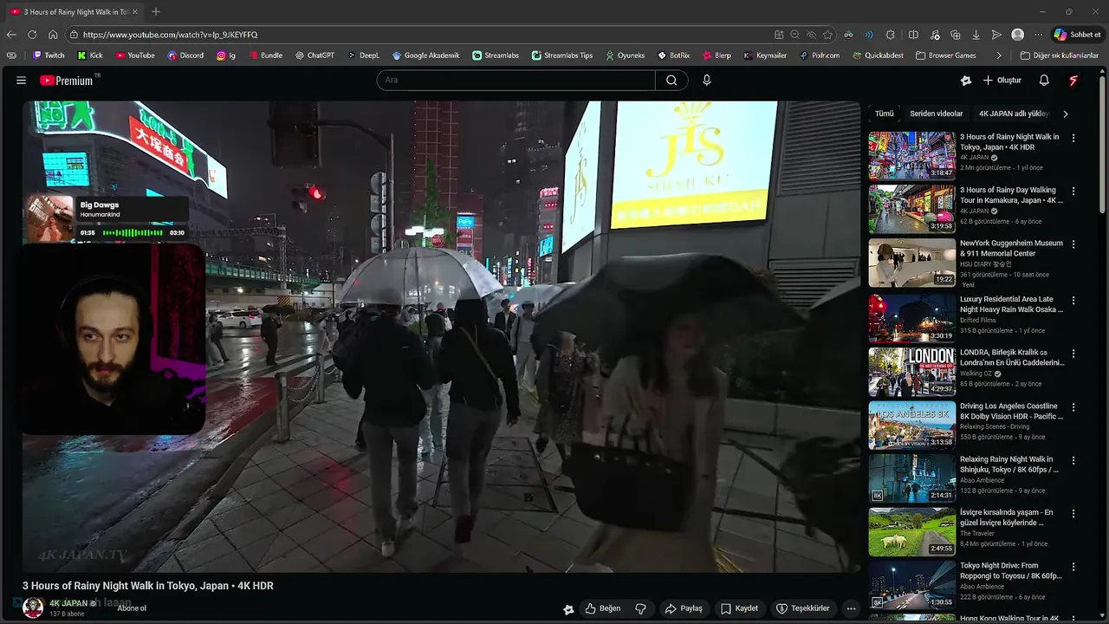Open the browser home page icon
Viewport: 1109px width, 624px height.
click(53, 35)
